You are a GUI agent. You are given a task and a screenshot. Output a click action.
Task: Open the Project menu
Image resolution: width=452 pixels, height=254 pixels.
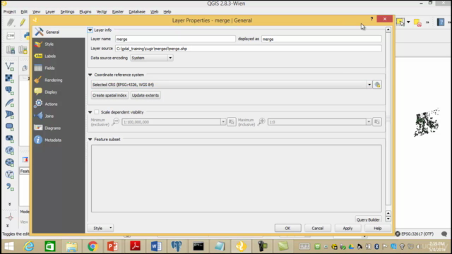(9, 12)
